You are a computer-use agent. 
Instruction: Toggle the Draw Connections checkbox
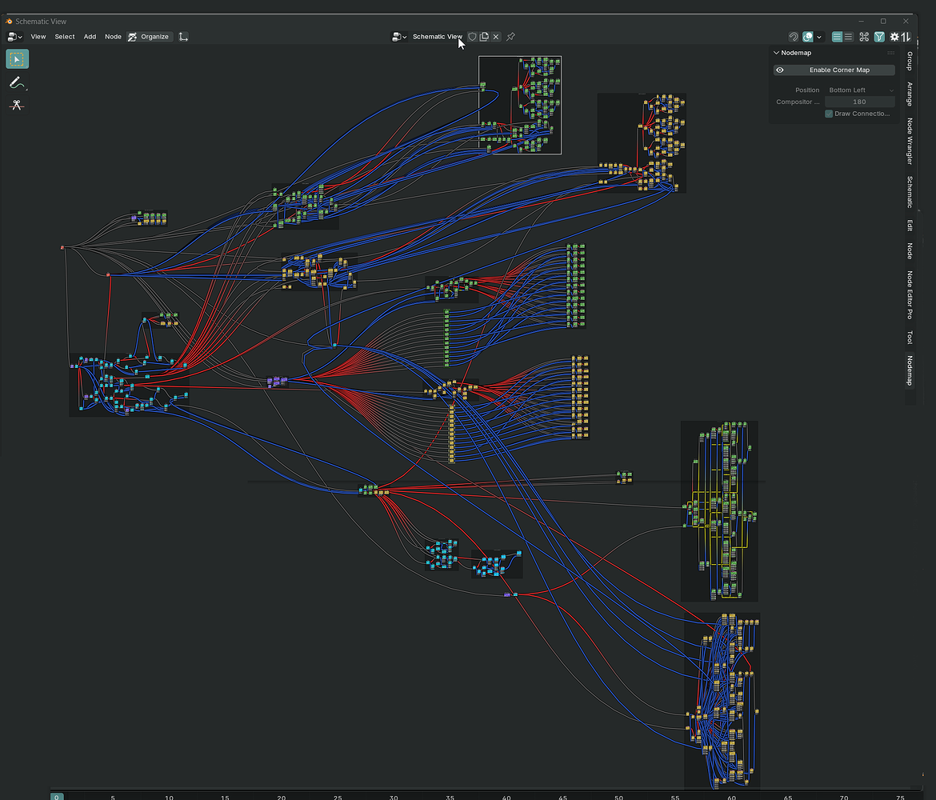(829, 114)
